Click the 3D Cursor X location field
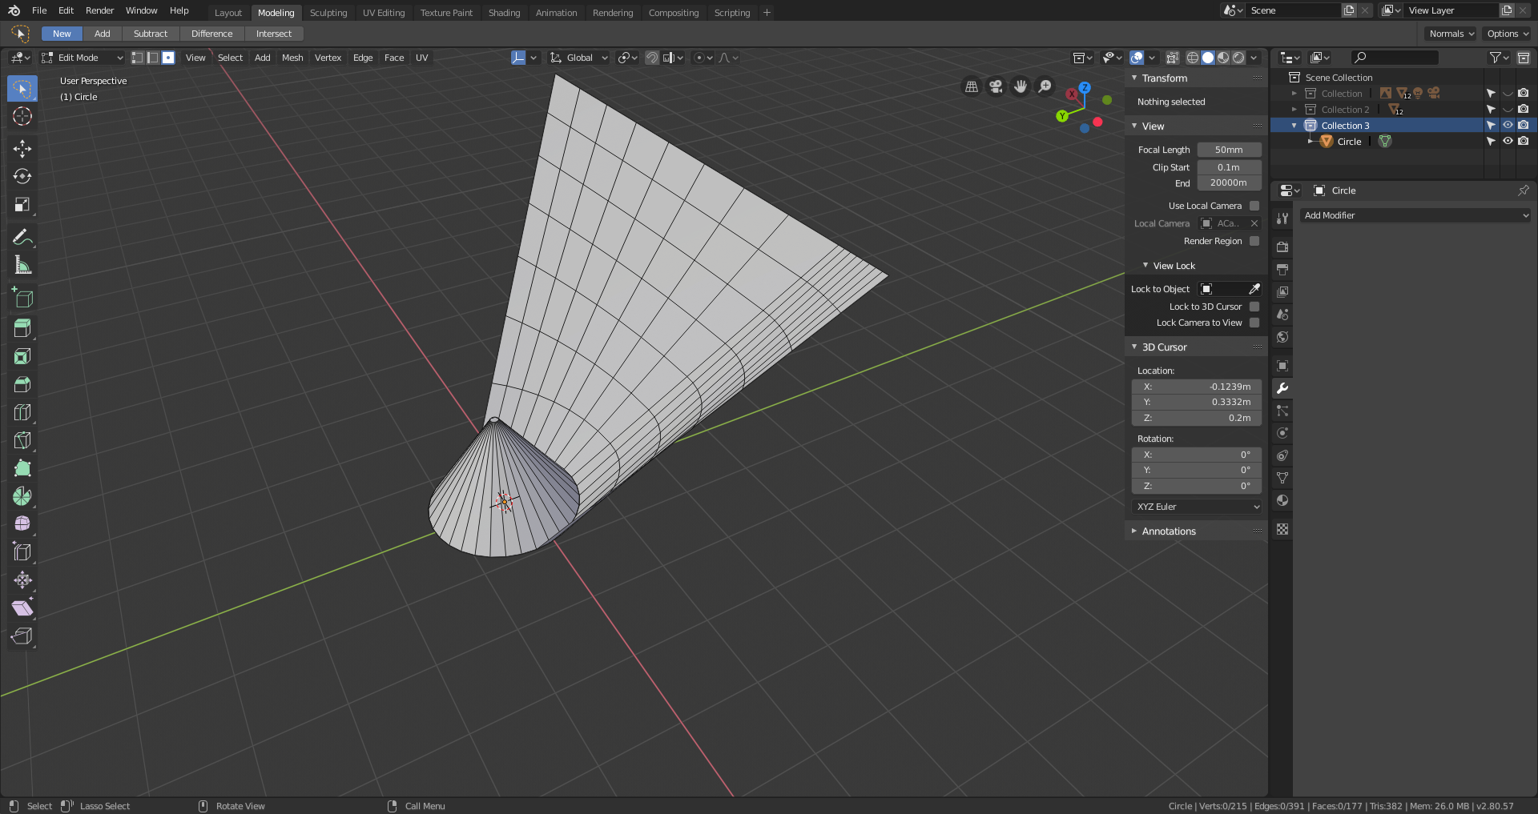 1197,387
